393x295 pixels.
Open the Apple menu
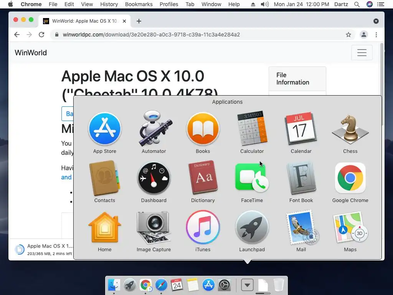tap(10, 4)
